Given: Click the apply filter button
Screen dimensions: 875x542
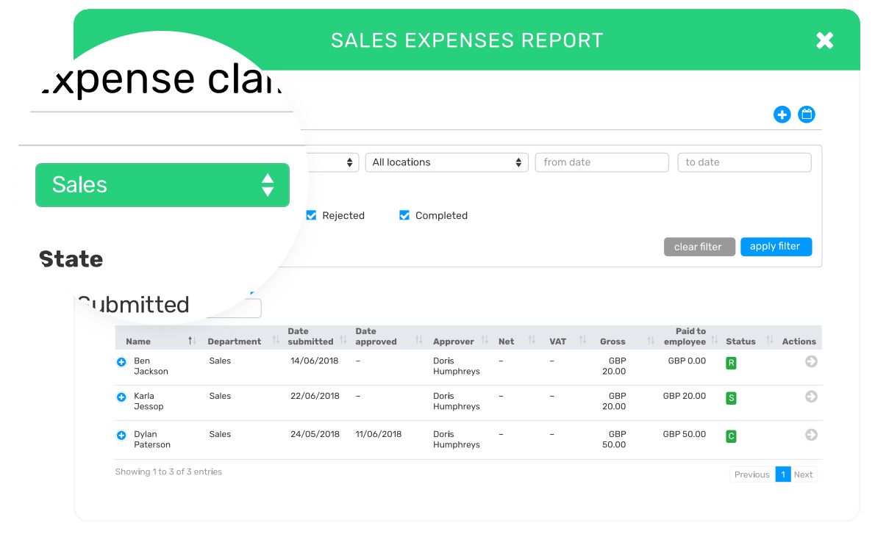Looking at the screenshot, I should tap(776, 247).
